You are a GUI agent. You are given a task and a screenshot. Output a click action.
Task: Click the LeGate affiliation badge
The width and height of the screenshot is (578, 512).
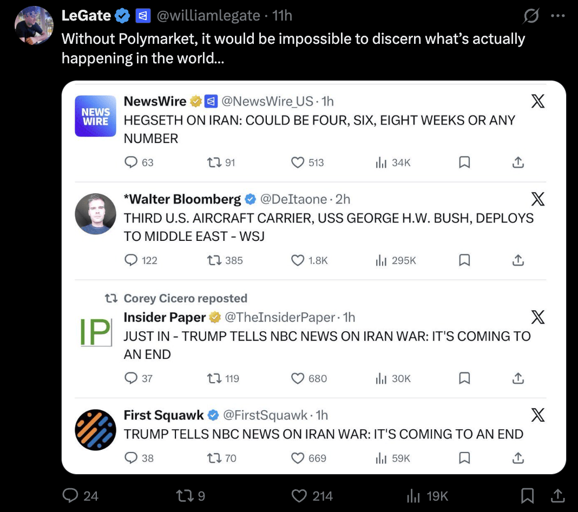[142, 16]
